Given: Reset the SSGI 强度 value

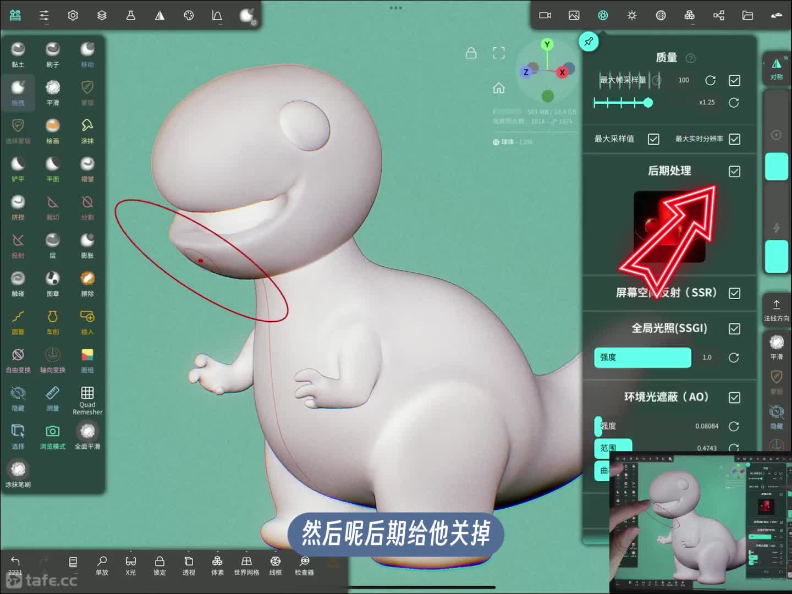Looking at the screenshot, I should point(734,358).
